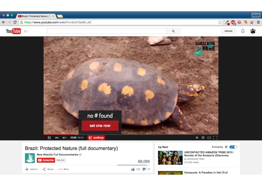Viewport: 262px width, 186px height.
Task: Unmute the video volume icon
Action: point(64,138)
